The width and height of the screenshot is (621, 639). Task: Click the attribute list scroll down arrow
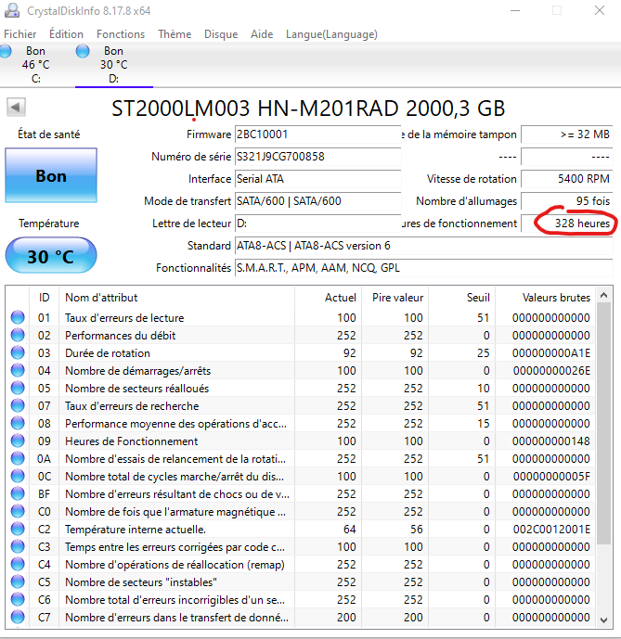point(604,620)
